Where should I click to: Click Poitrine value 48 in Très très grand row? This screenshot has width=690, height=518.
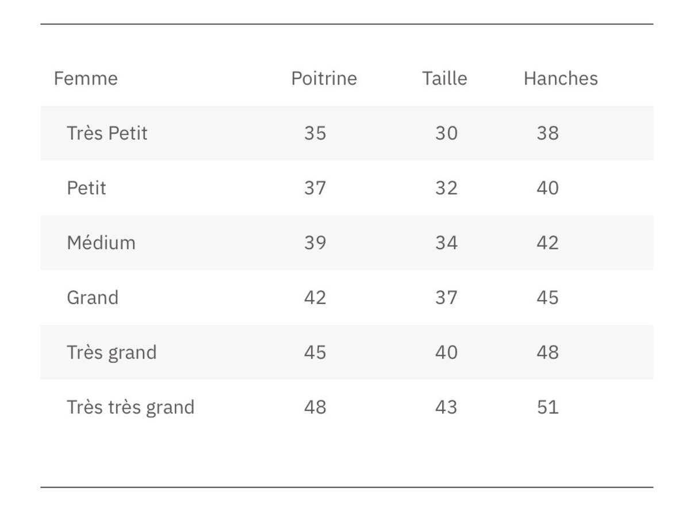click(315, 407)
